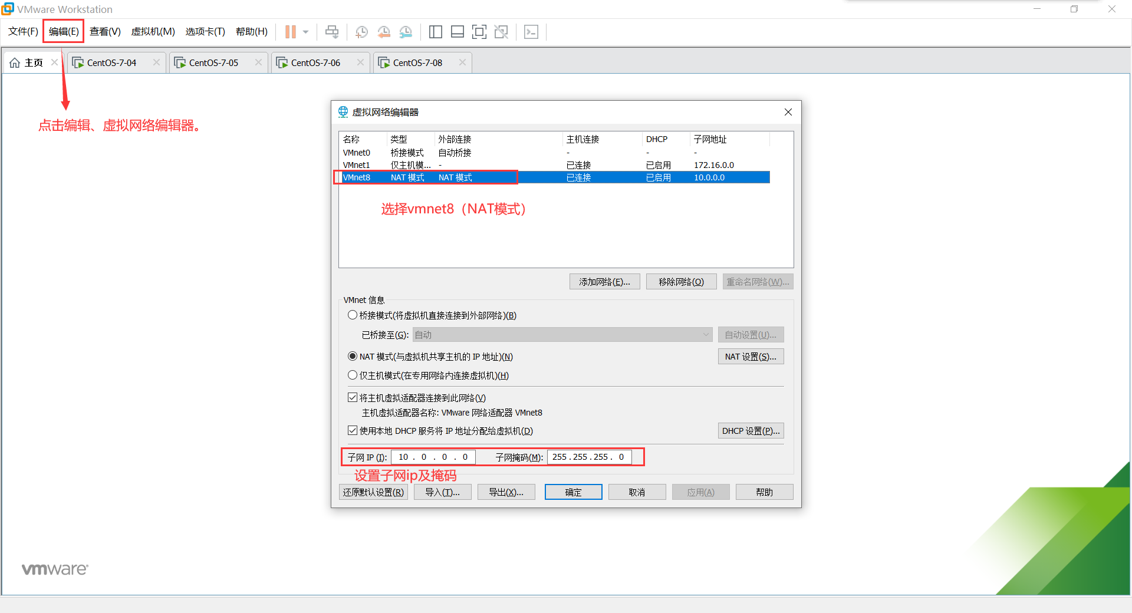This screenshot has width=1132, height=613.
Task: Toggle 使用本地 DHCP 服务 checkbox
Action: coord(353,430)
